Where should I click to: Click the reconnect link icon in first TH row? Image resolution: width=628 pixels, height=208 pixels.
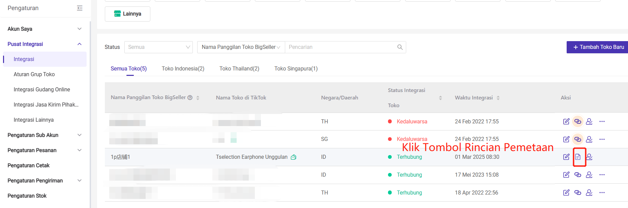578,121
